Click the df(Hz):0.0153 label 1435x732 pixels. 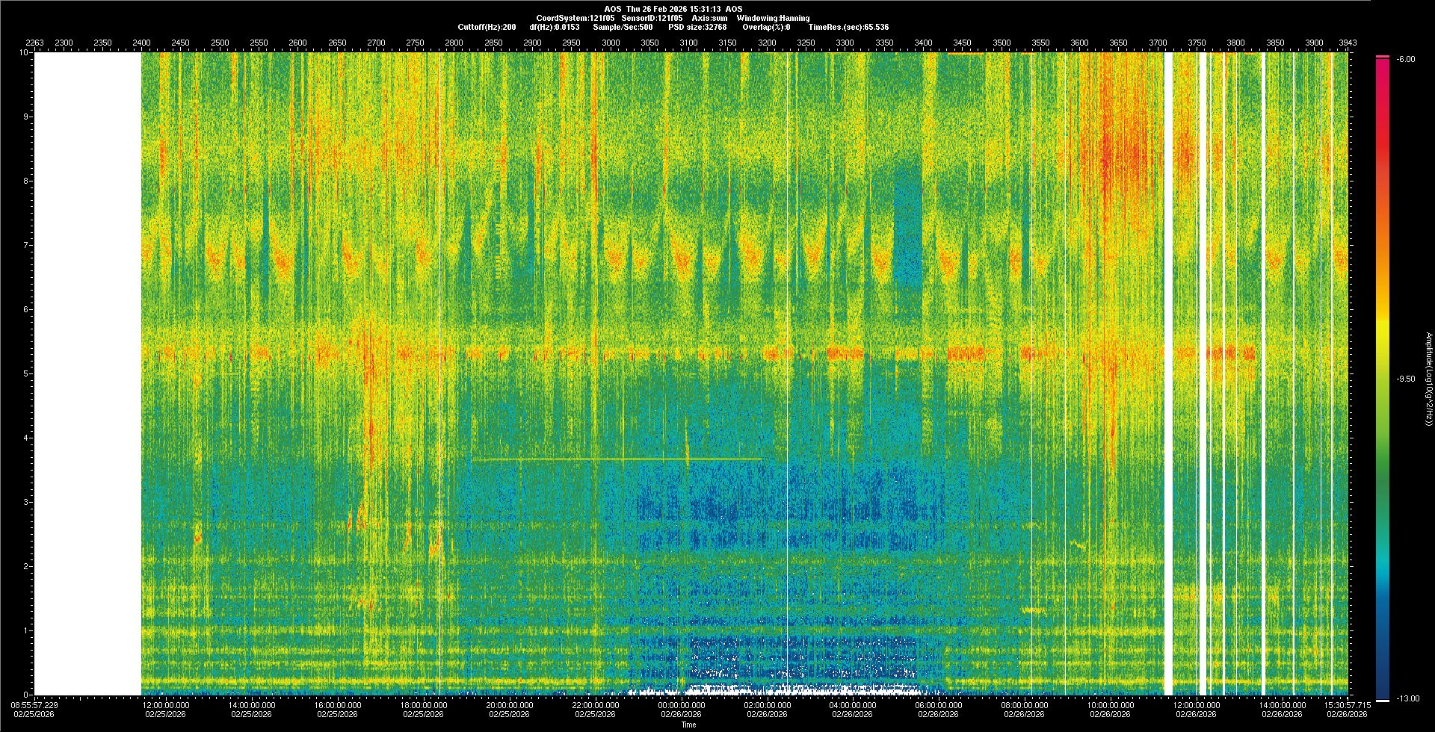[554, 27]
